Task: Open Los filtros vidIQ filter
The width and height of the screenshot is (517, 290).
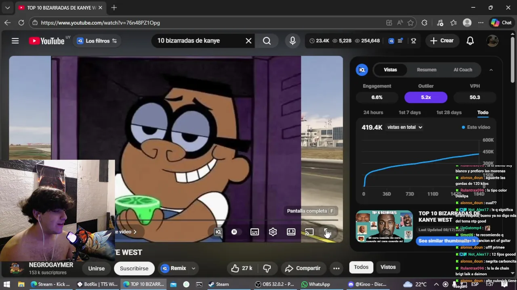Action: point(97,41)
